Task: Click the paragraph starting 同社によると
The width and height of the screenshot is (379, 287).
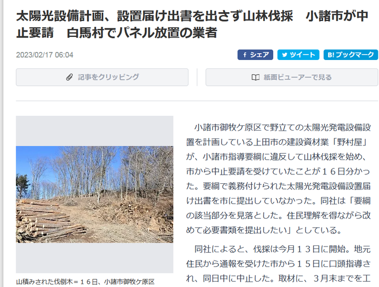Action: point(278,264)
